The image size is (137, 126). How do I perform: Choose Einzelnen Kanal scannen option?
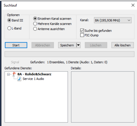coord(35,18)
